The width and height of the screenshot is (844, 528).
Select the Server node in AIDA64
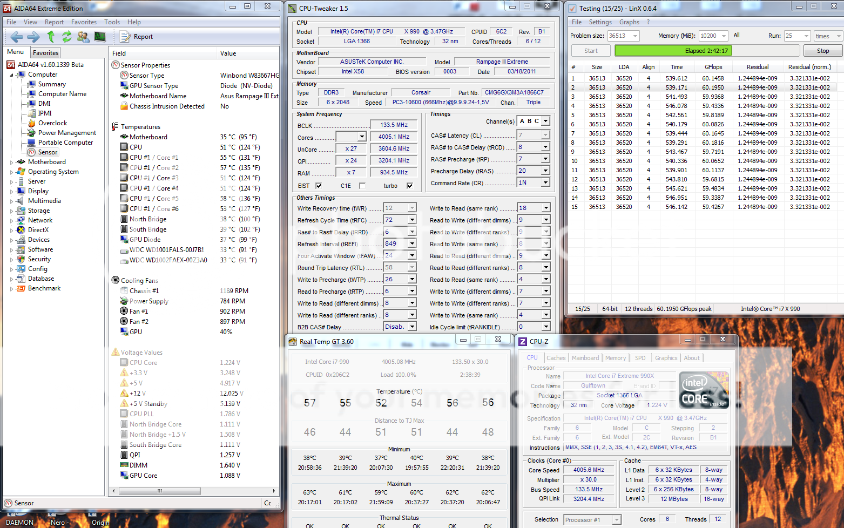(x=37, y=181)
